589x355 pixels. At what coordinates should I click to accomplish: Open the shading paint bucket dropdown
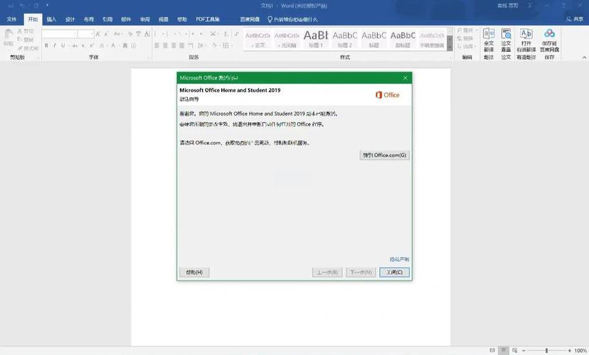(216, 45)
